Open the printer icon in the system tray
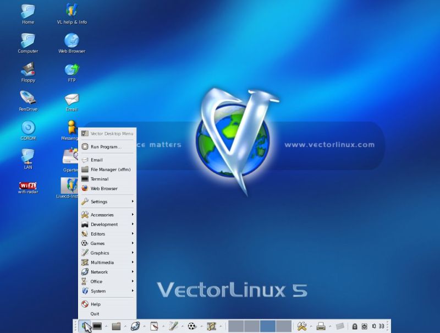 (321, 326)
